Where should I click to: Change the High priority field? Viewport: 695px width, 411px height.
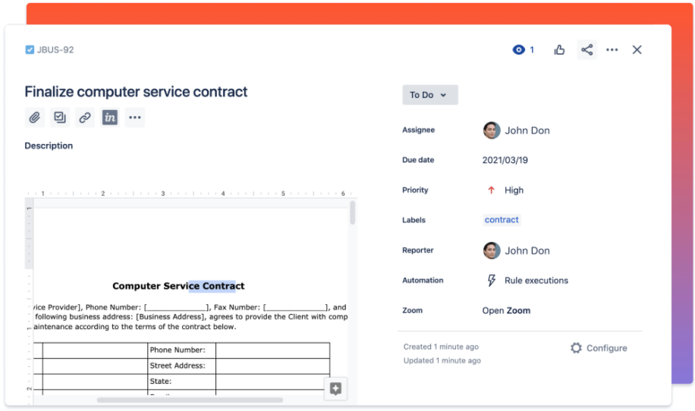click(513, 190)
